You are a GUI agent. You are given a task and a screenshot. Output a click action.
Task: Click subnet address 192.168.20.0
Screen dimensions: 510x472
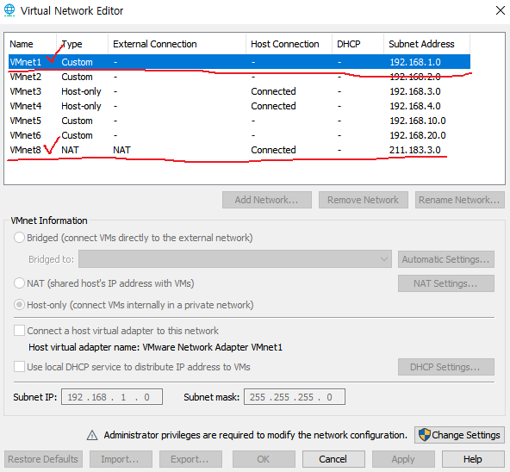pyautogui.click(x=418, y=135)
